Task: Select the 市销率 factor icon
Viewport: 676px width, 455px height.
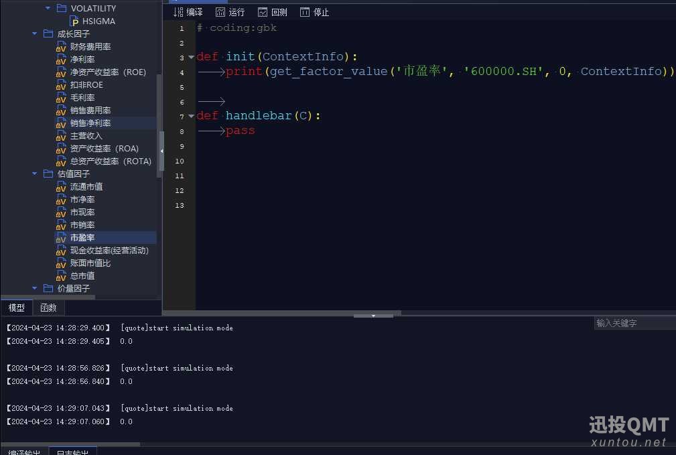Action: click(x=61, y=224)
